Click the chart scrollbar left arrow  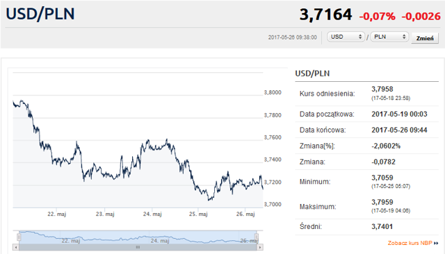pos(16,247)
